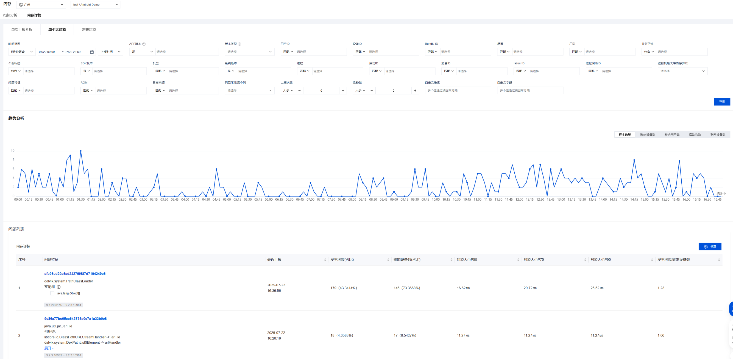
Task: Increase 上报次数 with the plus button
Action: (343, 91)
